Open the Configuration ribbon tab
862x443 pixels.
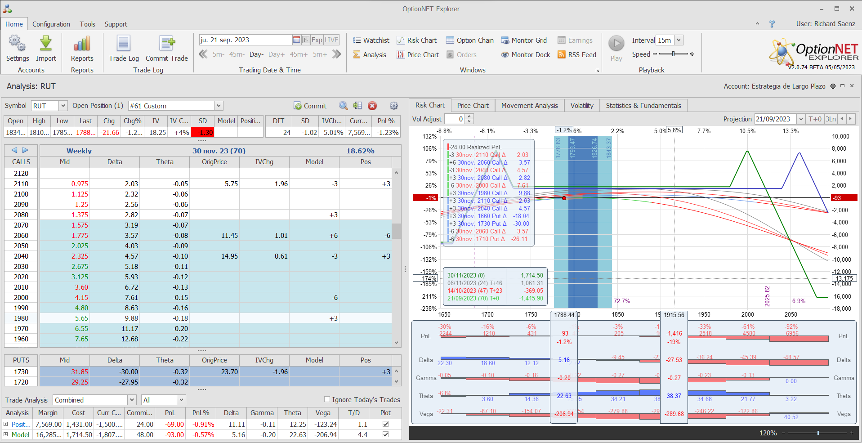[x=51, y=24]
